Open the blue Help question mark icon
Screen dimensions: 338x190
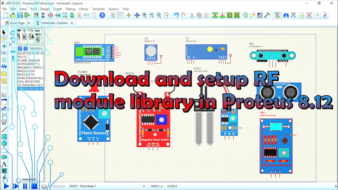pos(102,15)
